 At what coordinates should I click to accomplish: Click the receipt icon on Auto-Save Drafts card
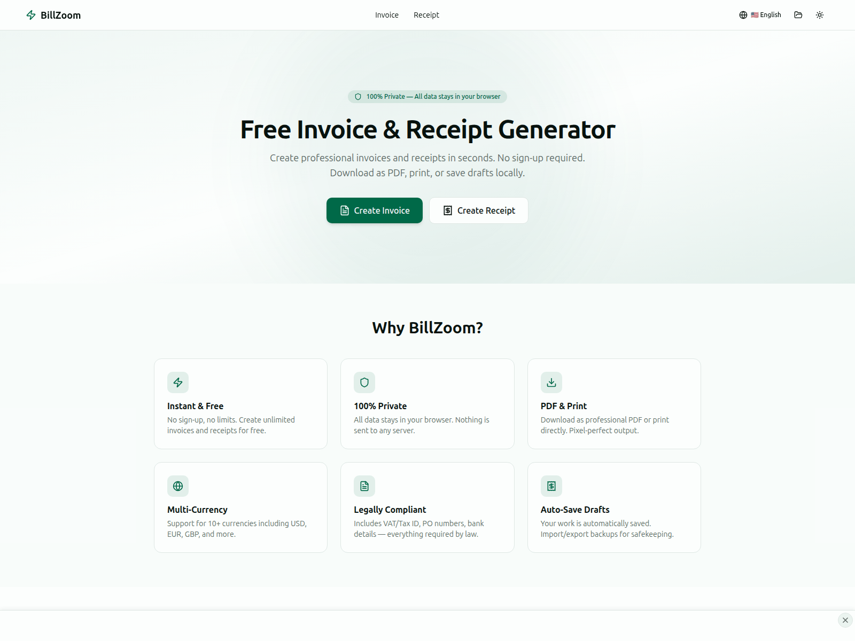tap(551, 486)
